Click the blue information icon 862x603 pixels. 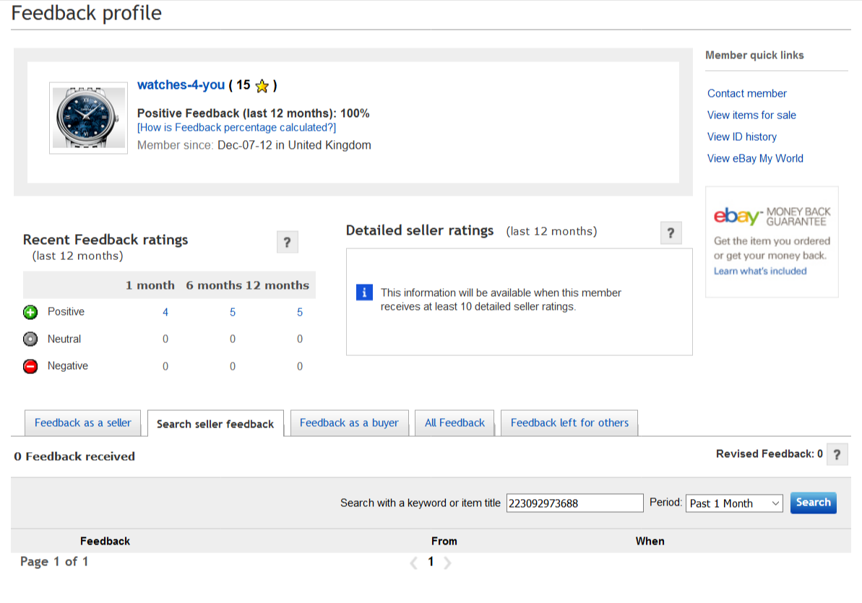pyautogui.click(x=365, y=292)
